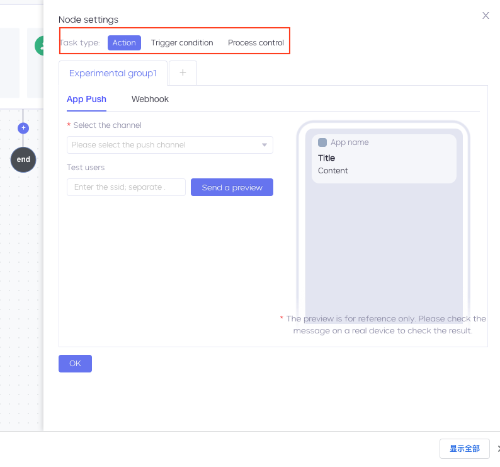
Task: Select the Action task type
Action: pos(124,43)
